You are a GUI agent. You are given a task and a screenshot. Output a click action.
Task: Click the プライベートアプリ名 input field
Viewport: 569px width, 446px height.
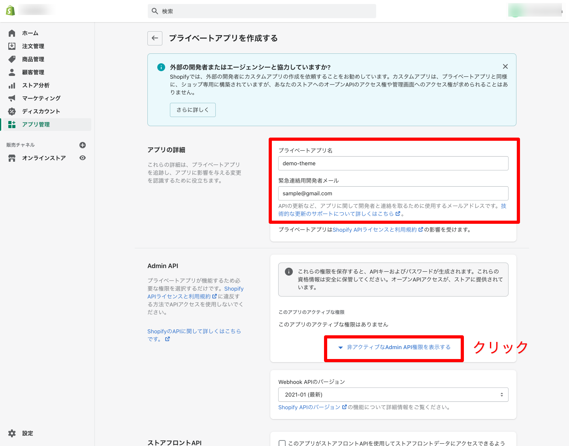click(x=393, y=163)
